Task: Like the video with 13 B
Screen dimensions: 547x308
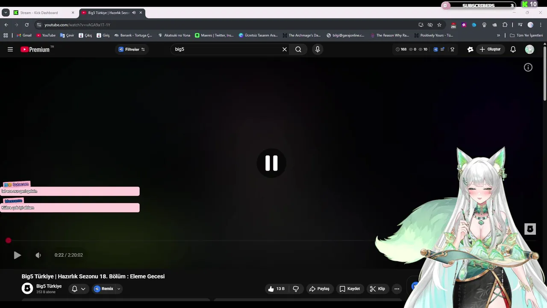Action: 276,289
